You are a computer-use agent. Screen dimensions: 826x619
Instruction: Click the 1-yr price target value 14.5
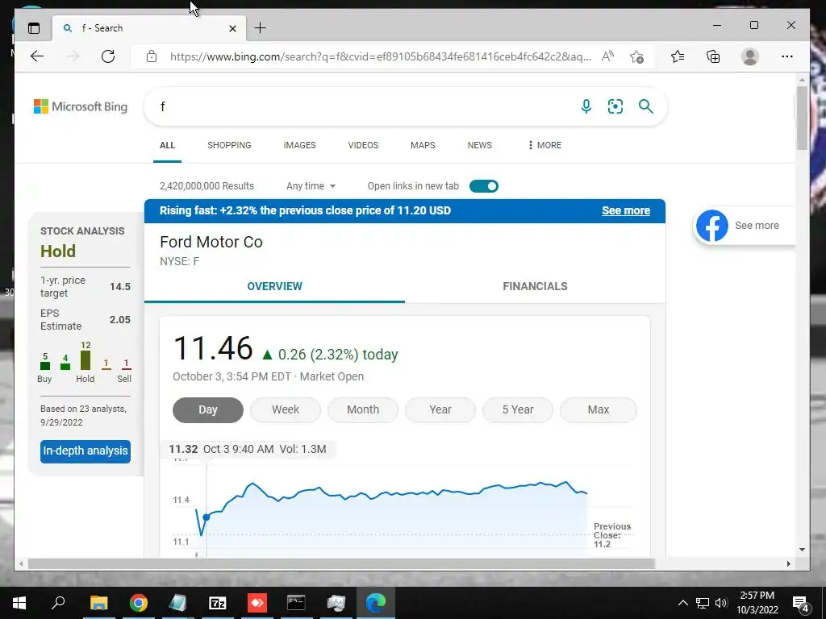120,286
